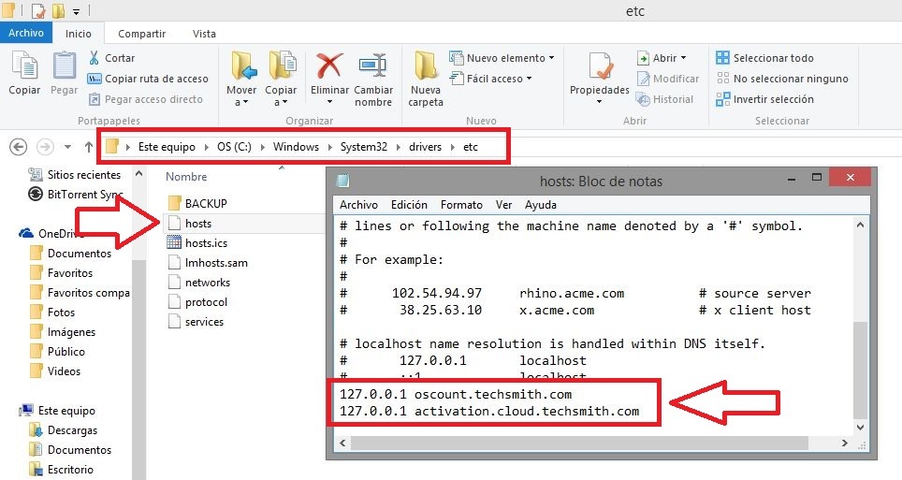Open Notepad's Formato menu

coord(461,205)
